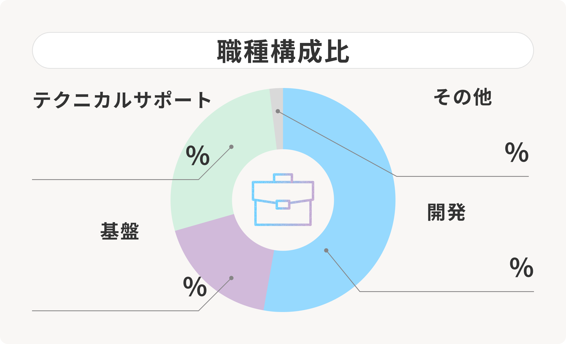Click the percent sign near 基盤 callout
This screenshot has width=566, height=344.
(195, 287)
